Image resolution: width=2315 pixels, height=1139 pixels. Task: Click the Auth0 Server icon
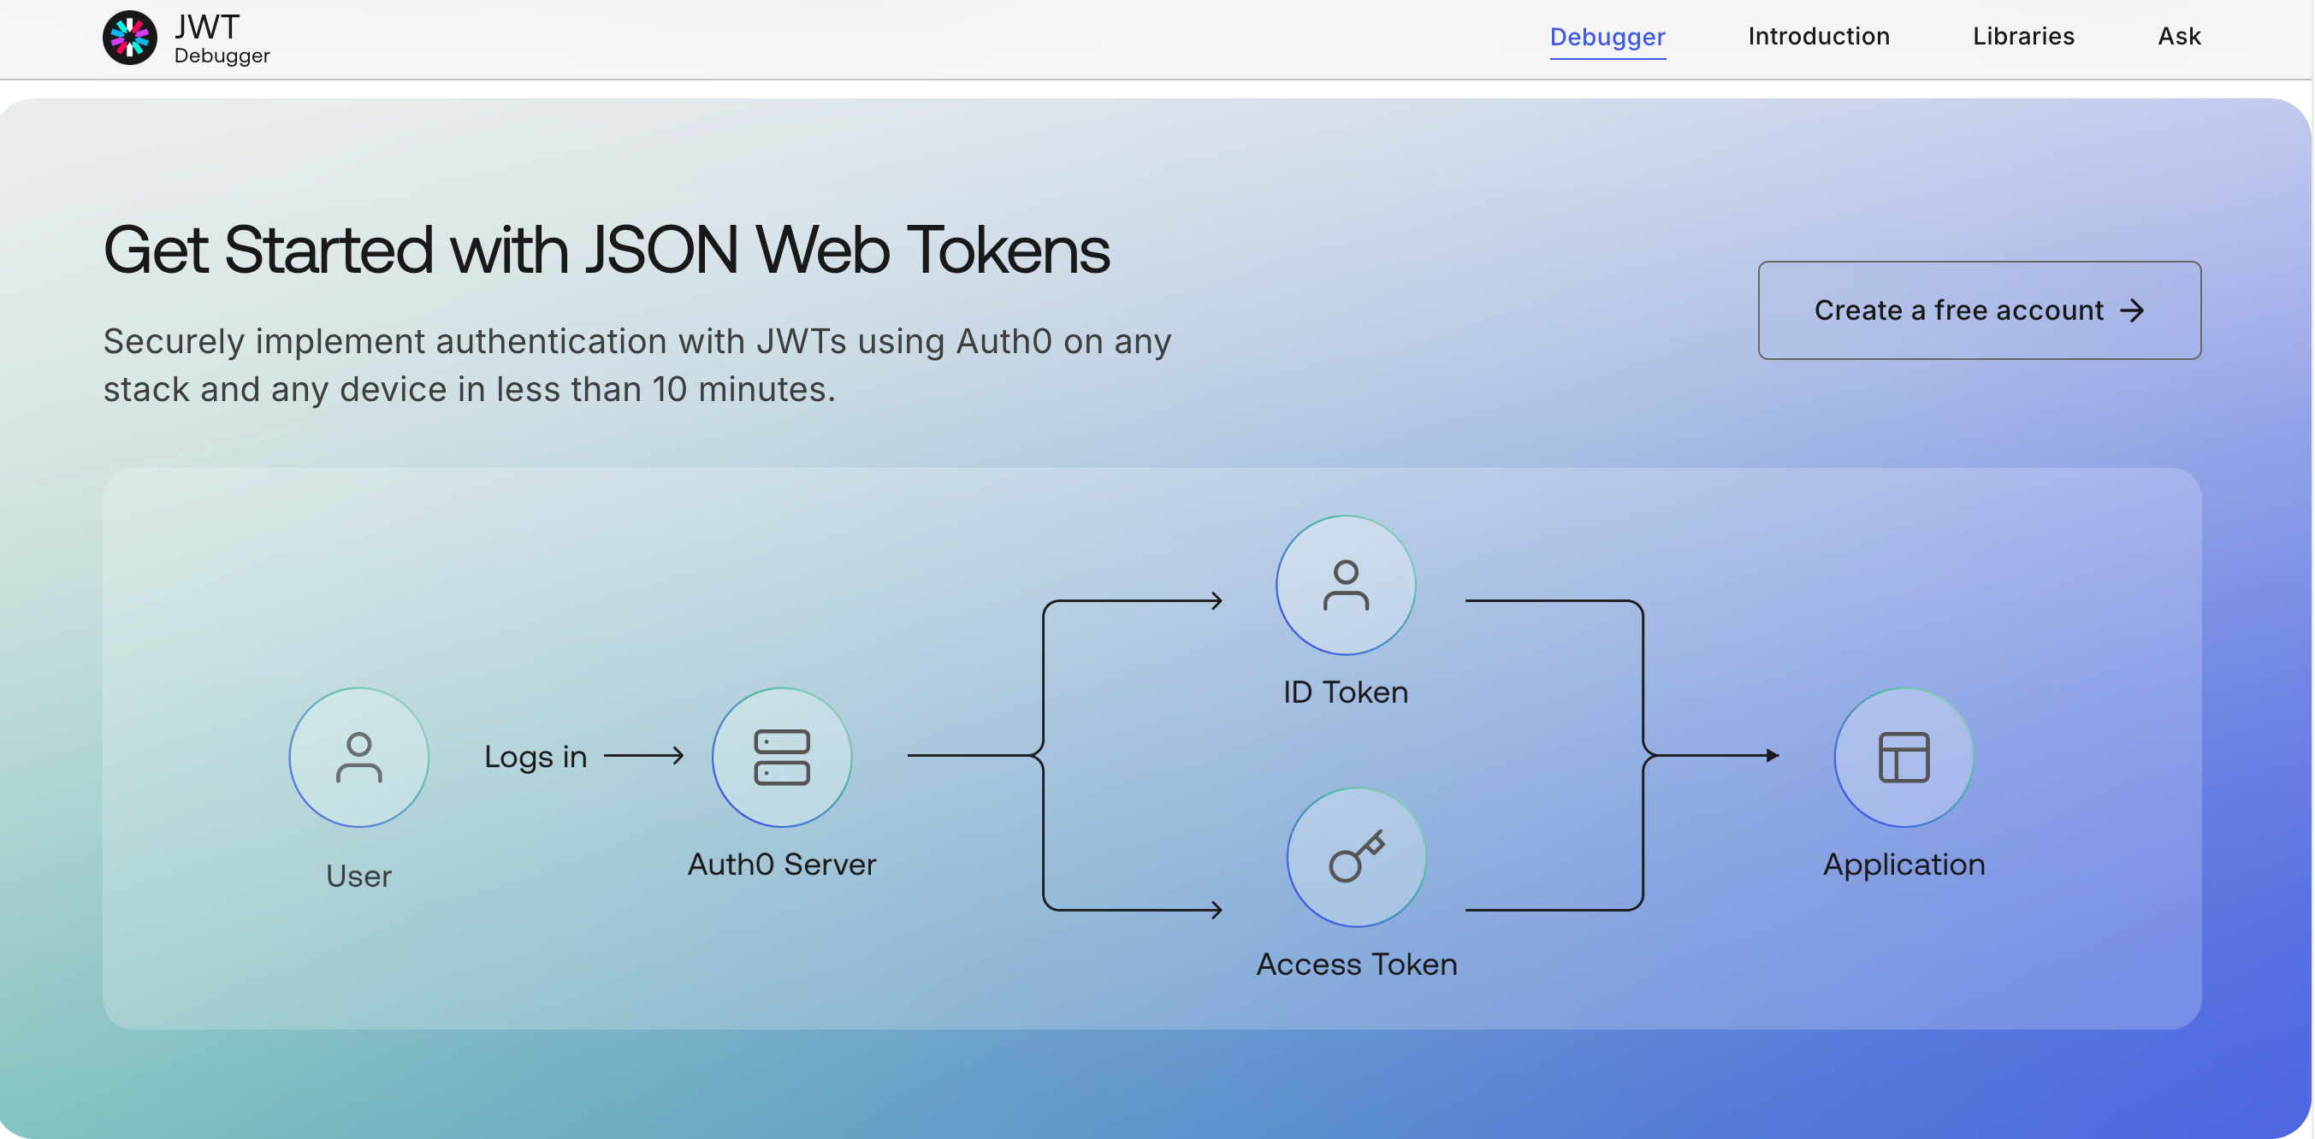(x=781, y=758)
